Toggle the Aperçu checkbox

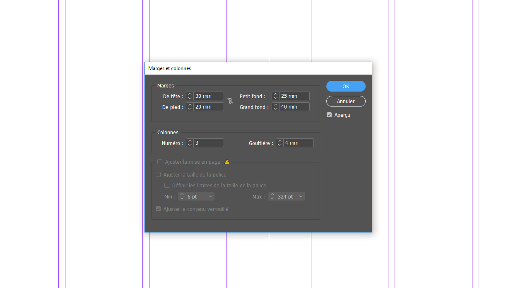(x=329, y=115)
